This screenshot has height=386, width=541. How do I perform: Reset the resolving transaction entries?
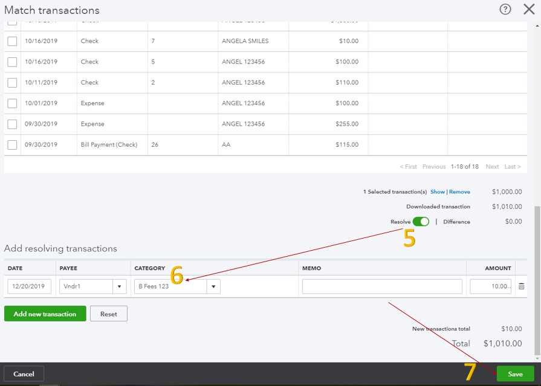point(108,313)
